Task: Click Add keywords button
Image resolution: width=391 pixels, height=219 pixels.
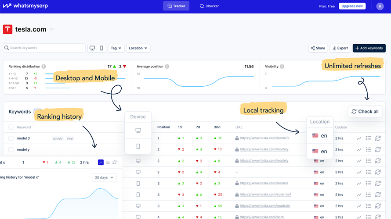Action: (x=369, y=48)
